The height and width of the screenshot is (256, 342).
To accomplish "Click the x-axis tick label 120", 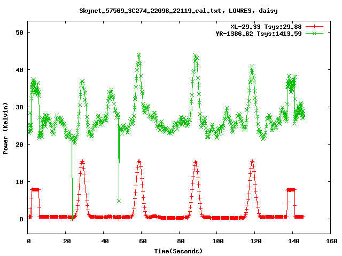I will pyautogui.click(x=256, y=241).
